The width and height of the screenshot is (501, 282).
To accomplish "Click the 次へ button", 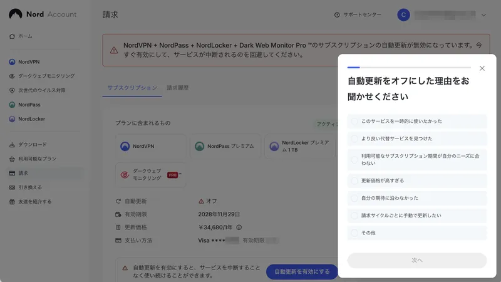I will [x=417, y=260].
